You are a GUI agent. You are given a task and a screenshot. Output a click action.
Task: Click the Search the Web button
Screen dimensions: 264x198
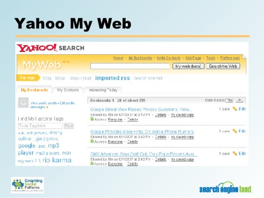(x=223, y=66)
